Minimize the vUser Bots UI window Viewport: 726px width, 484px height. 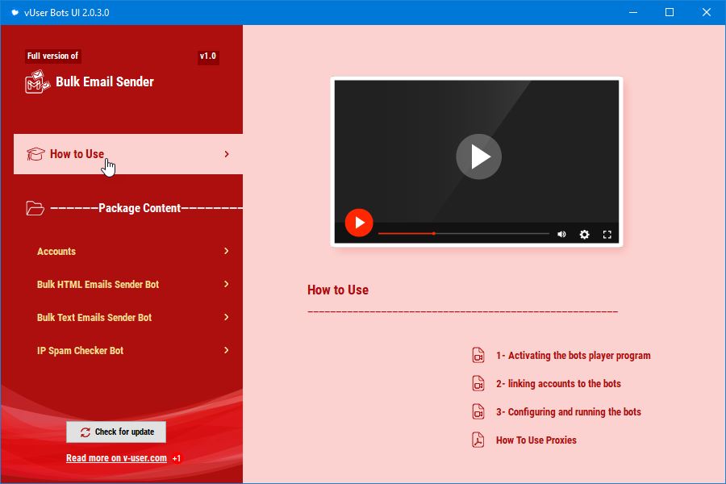tap(633, 13)
